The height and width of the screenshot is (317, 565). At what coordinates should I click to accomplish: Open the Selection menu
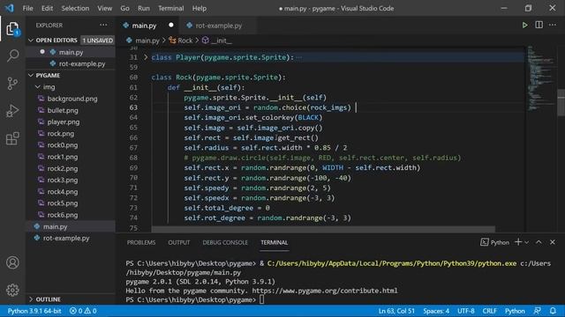(75, 8)
